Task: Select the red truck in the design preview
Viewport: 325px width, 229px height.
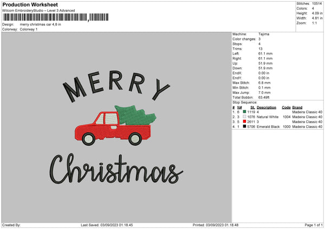Action: pos(113,129)
